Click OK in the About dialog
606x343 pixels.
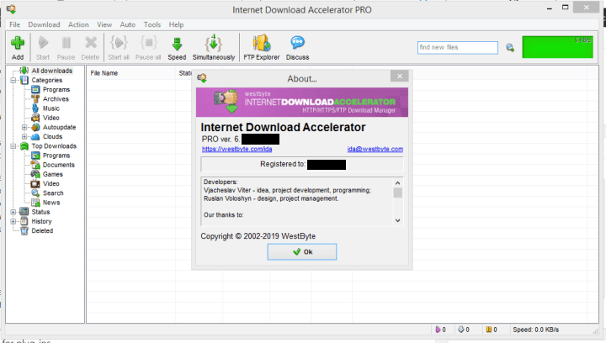tap(302, 252)
